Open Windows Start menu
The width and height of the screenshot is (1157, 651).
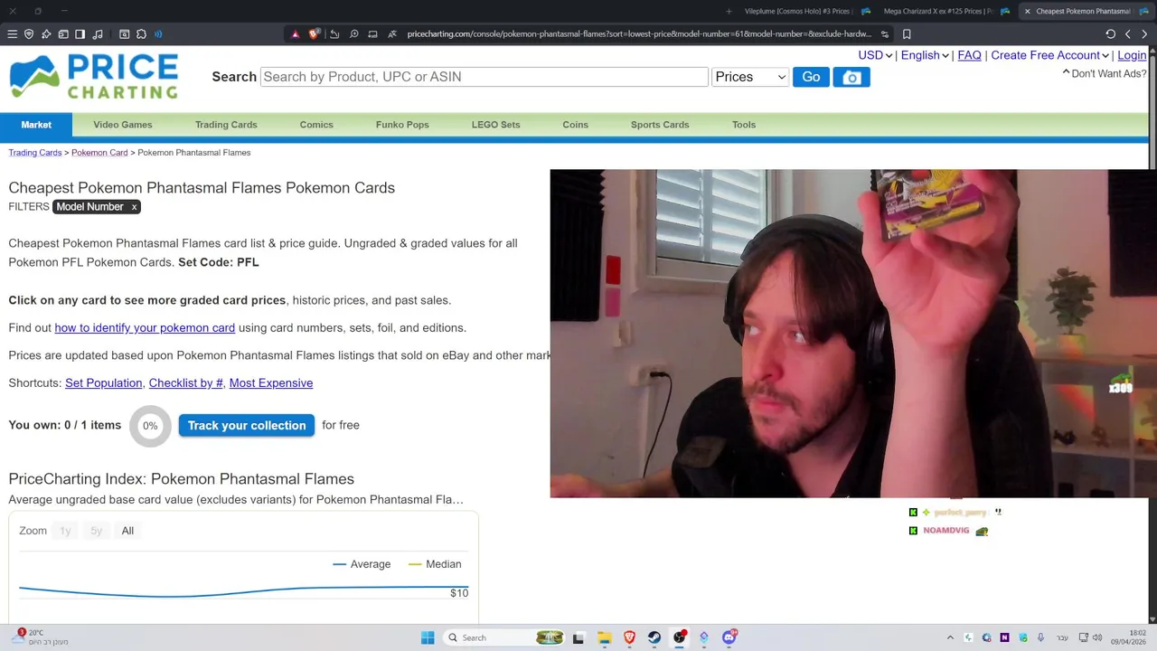click(x=428, y=637)
